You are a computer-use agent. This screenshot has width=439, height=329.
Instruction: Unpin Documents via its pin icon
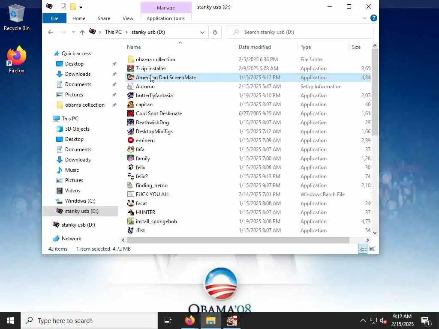(114, 84)
